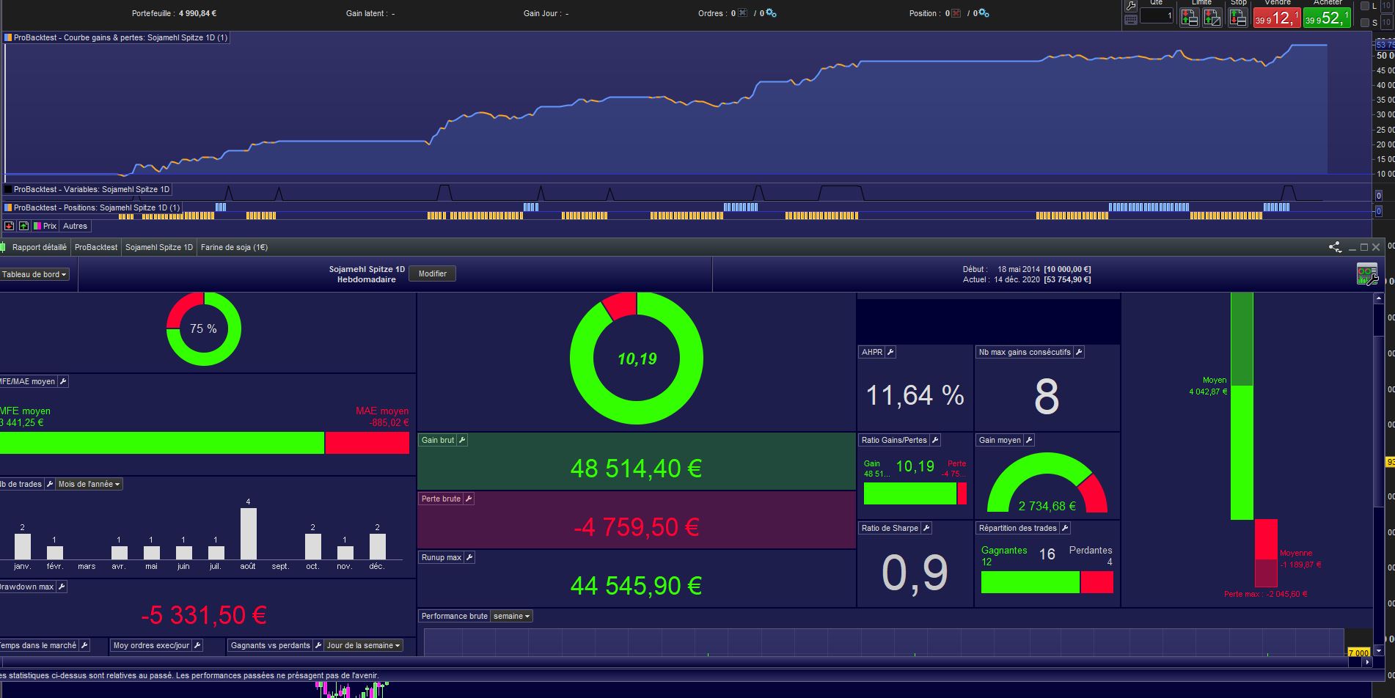Click the Drawdown max value -5 331,50 €
Screen dimensions: 1395x698
click(x=203, y=615)
